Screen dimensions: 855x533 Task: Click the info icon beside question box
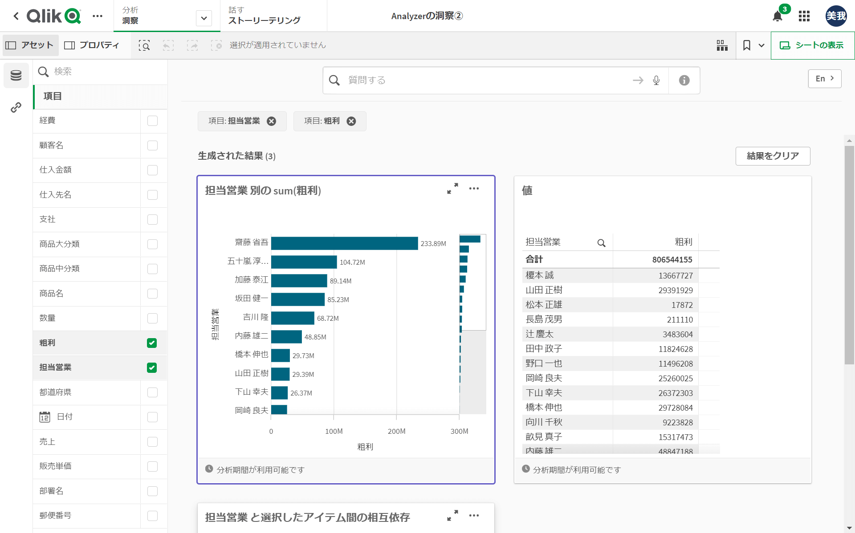tap(684, 80)
